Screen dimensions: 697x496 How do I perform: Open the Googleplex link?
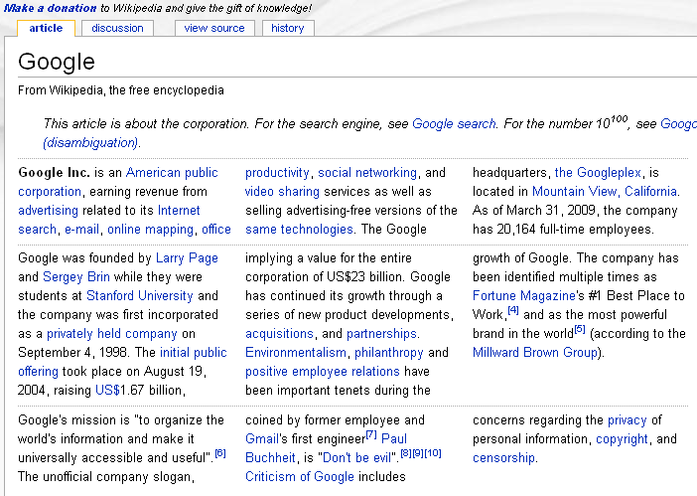(598, 173)
